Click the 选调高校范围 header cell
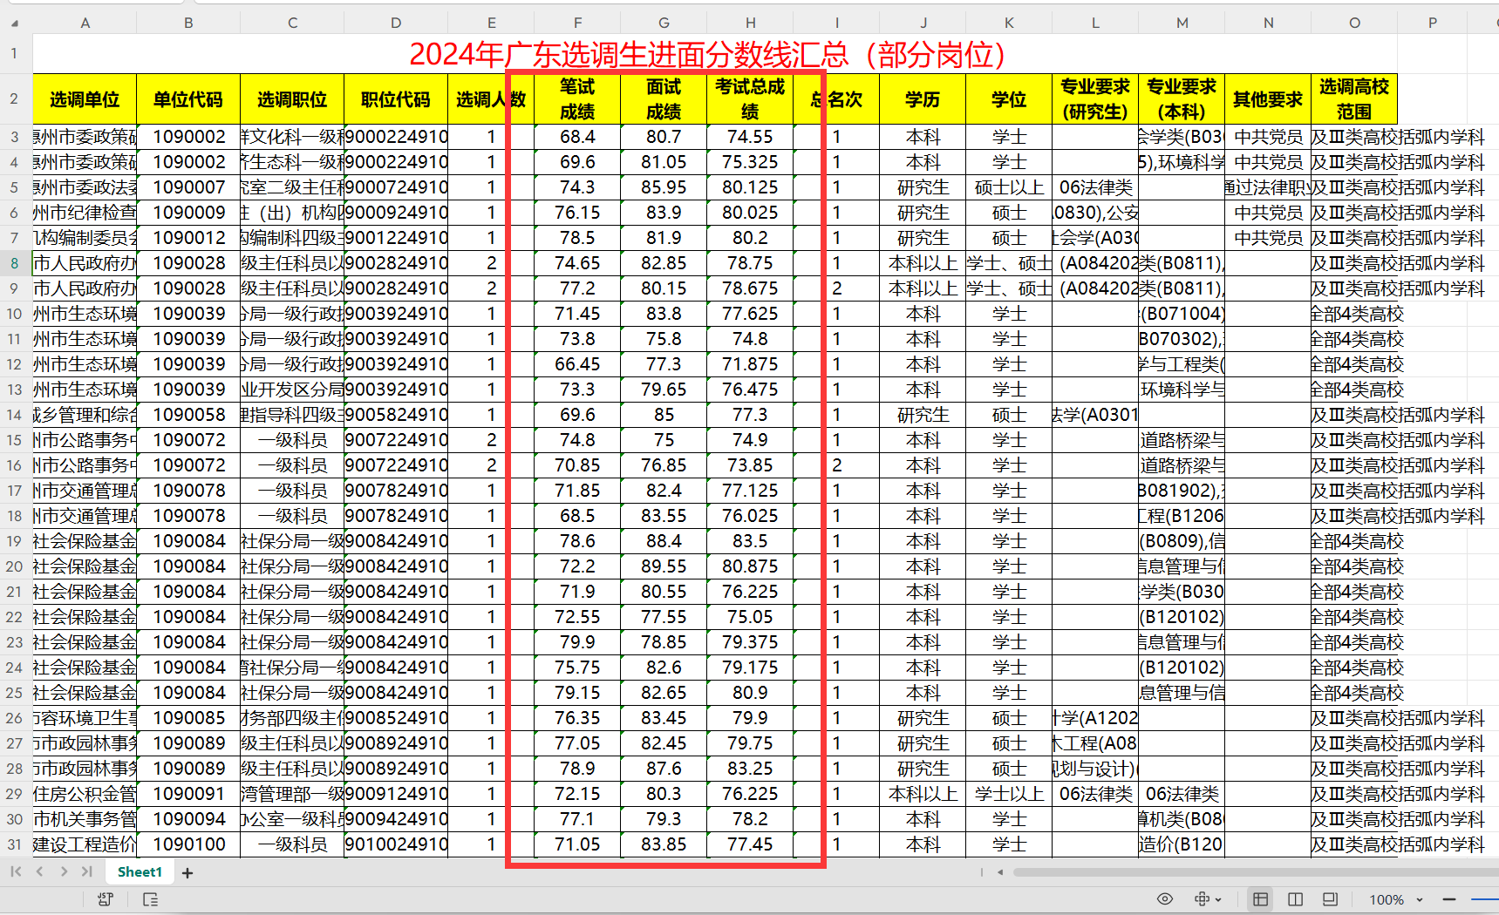This screenshot has width=1499, height=915. tap(1354, 99)
